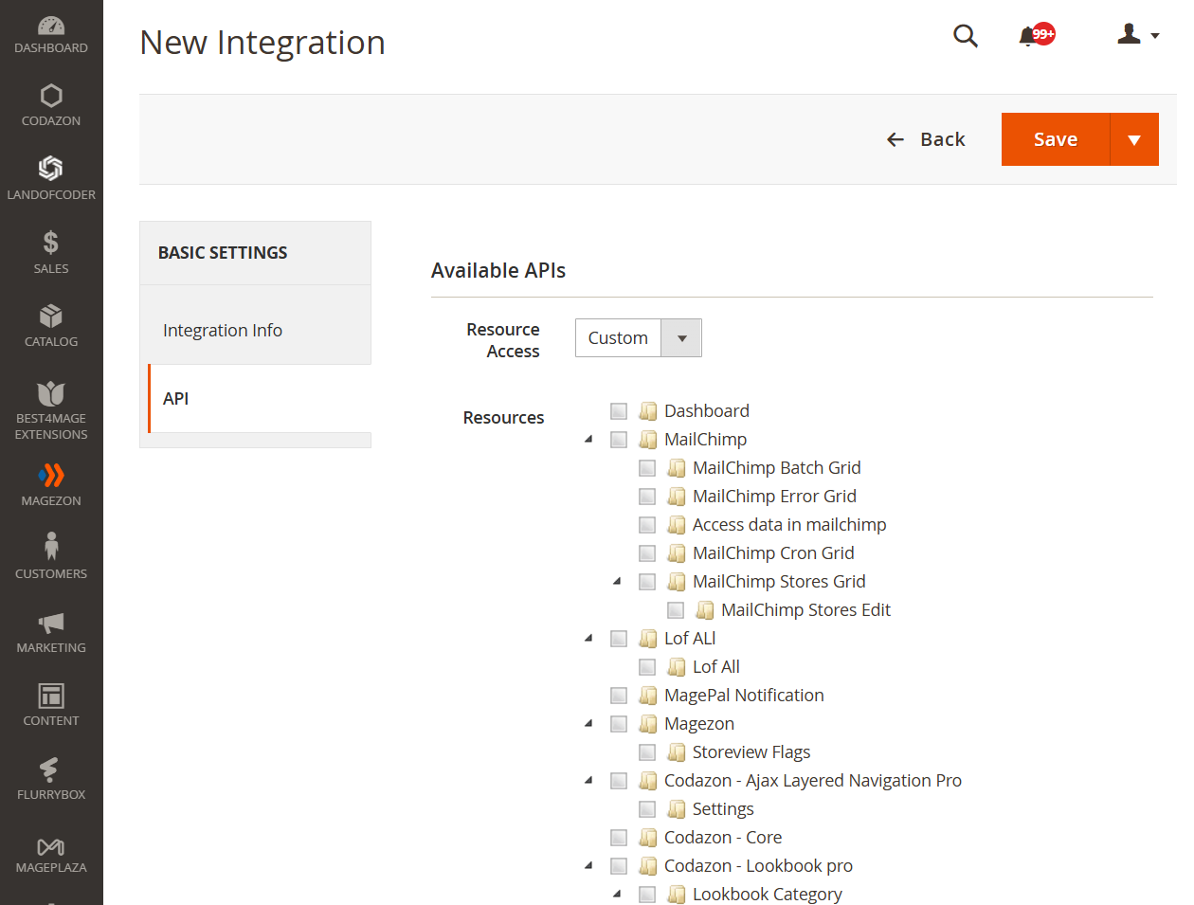Click the Storeview Flags folder icon
This screenshot has width=1194, height=905.
(x=677, y=752)
